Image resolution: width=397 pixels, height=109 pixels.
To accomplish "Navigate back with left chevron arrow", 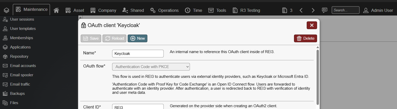I will [301, 10].
